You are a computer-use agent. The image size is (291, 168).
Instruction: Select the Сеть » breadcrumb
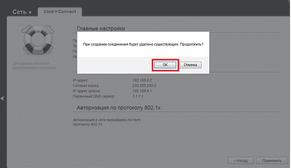point(22,12)
